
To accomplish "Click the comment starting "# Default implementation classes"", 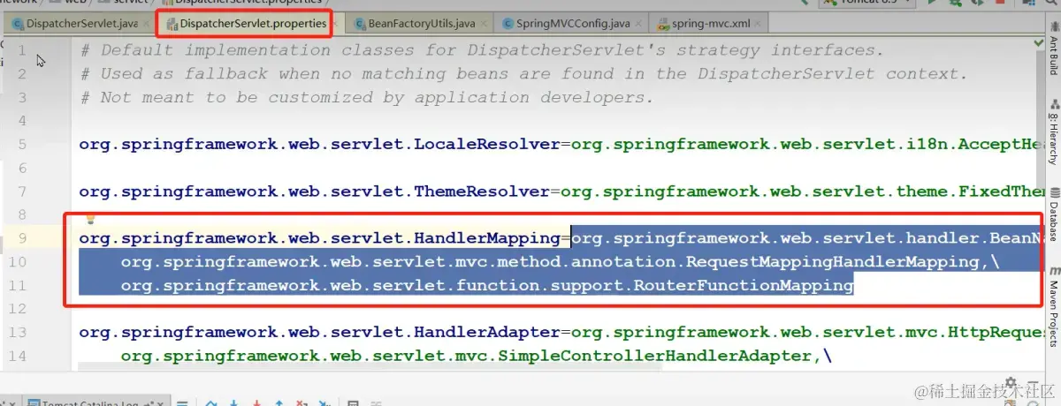I will click(481, 50).
